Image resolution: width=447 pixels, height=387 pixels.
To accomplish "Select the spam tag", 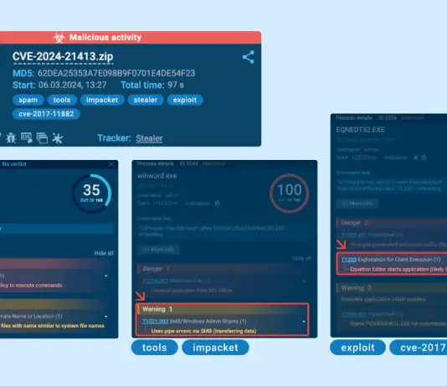I will [28, 100].
